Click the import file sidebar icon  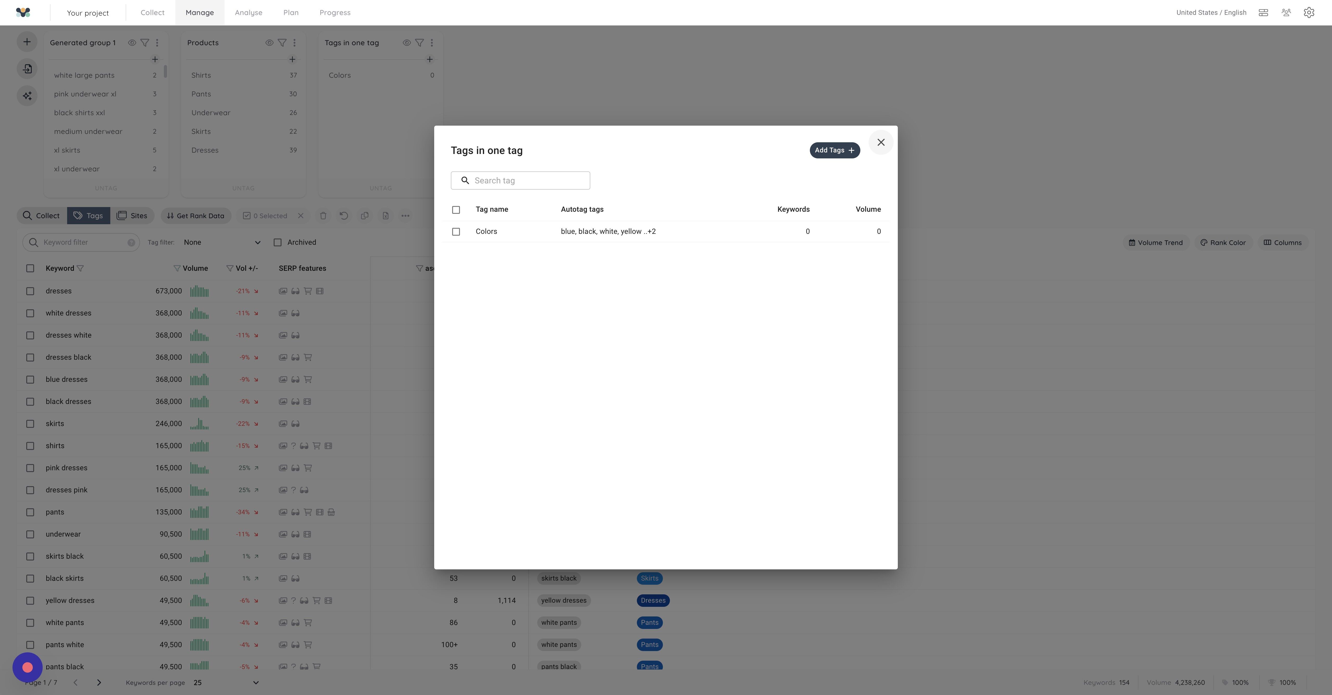coord(27,69)
